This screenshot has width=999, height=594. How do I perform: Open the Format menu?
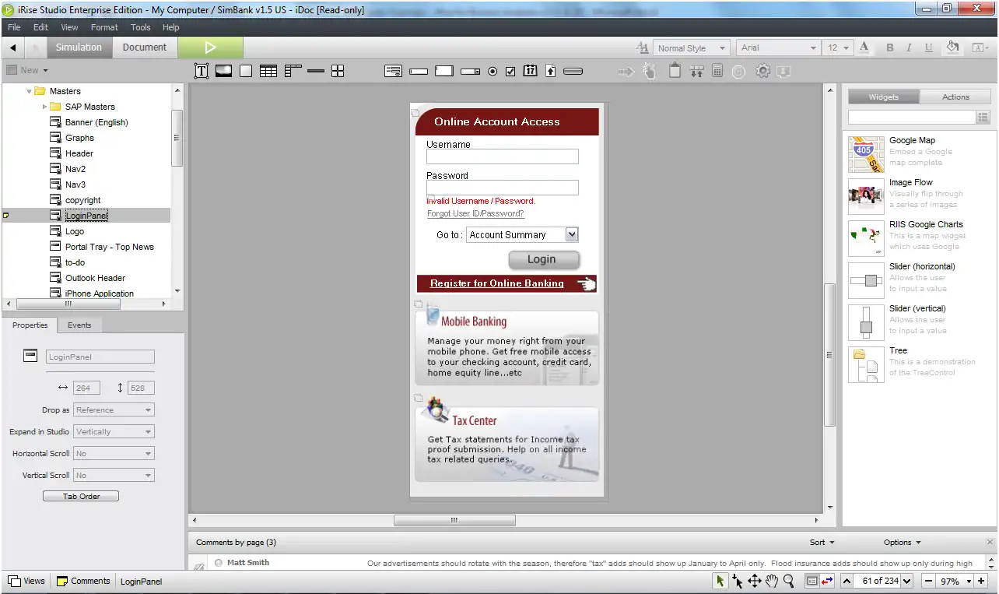(x=104, y=27)
